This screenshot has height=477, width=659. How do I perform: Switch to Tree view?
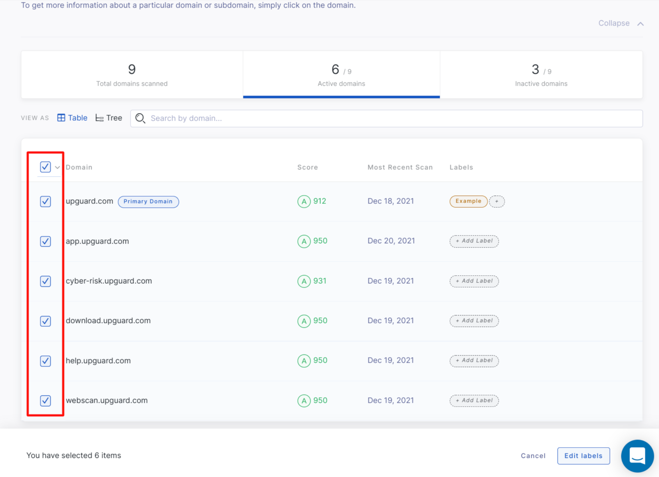click(x=109, y=118)
